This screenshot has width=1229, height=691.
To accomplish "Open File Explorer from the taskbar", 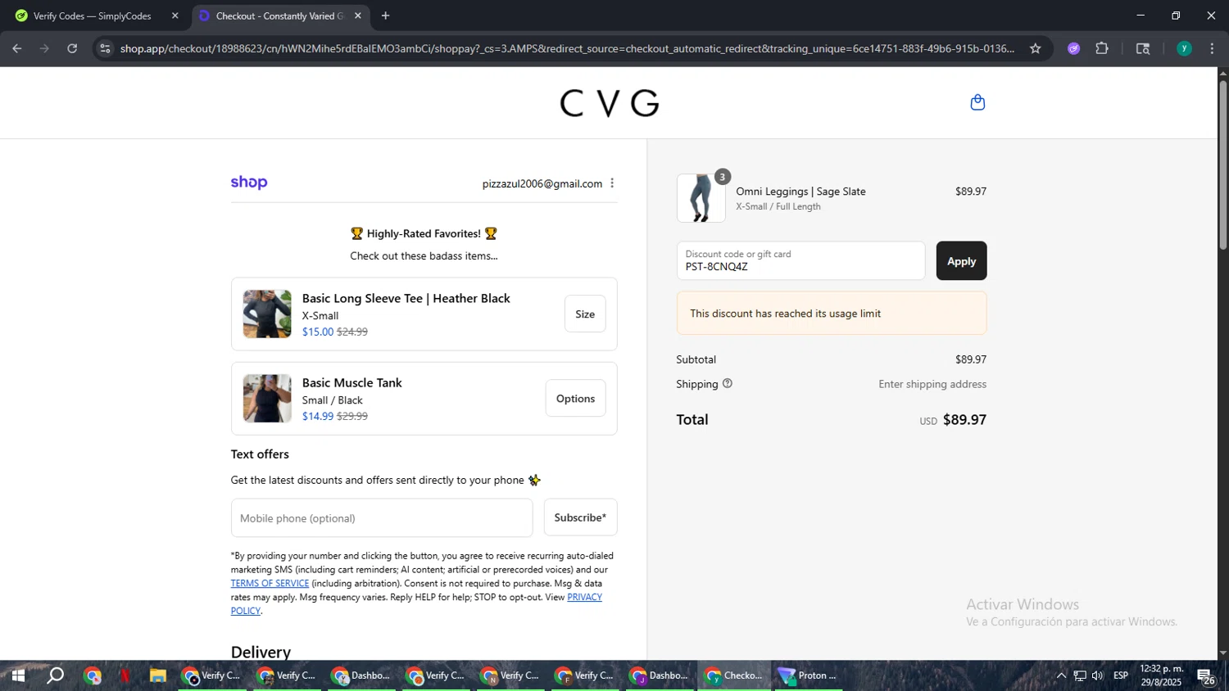I will coord(157,675).
